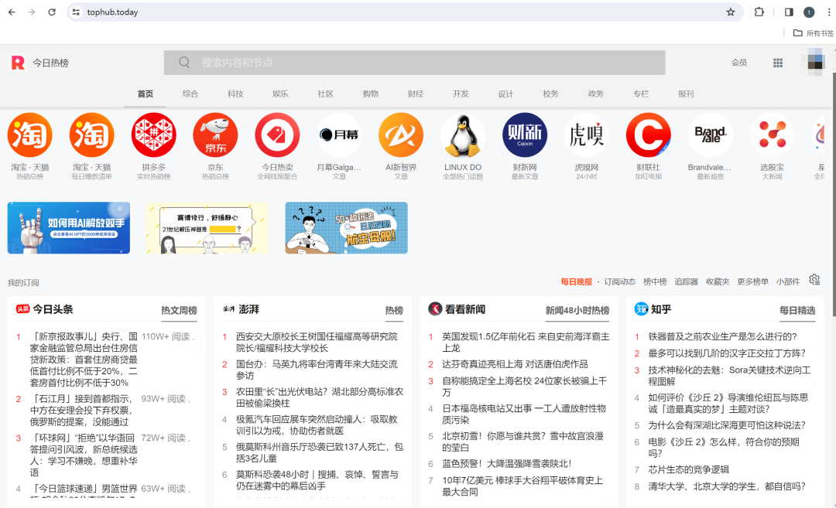
Task: Open the 拼多多 实时热销榜 icon
Action: pos(153,135)
